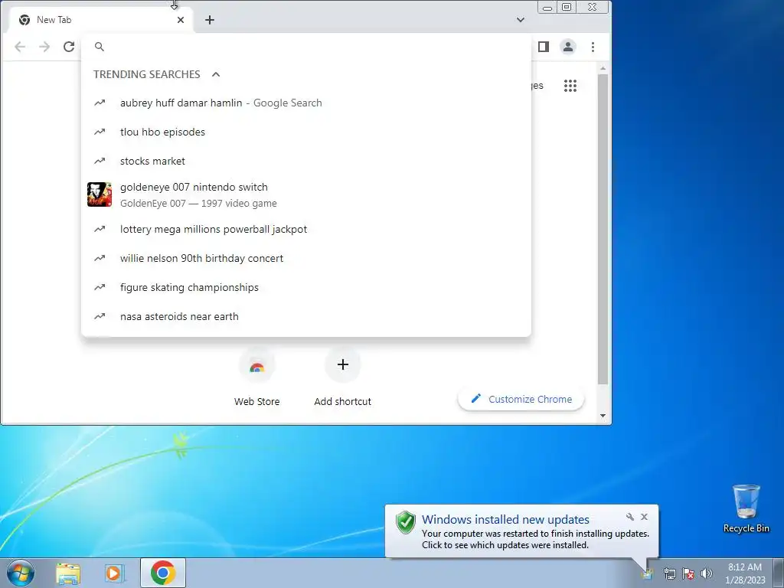Viewport: 784px width, 588px height.
Task: Click in the address bar search field
Action: 305,47
